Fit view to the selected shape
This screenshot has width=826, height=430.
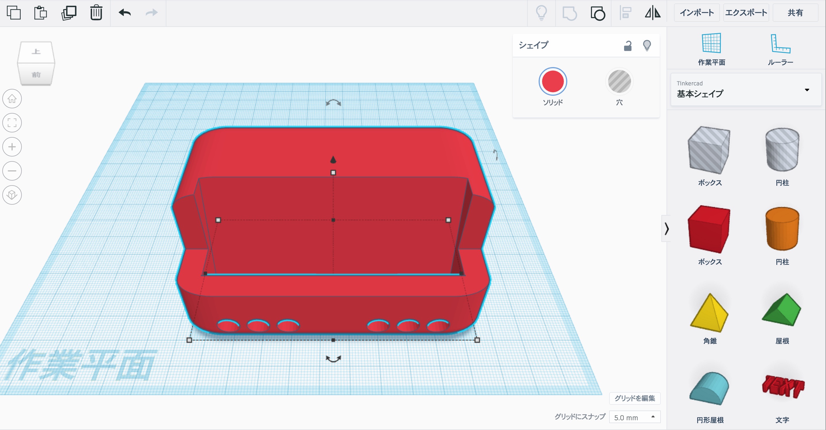(12, 123)
